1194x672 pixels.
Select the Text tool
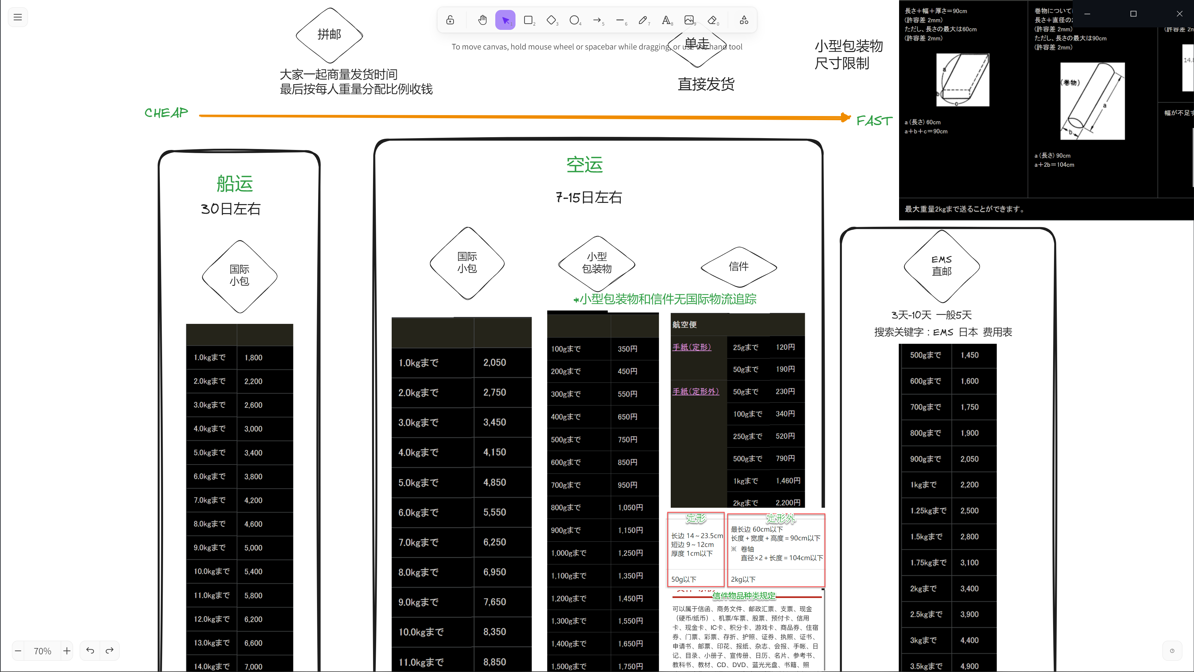tap(666, 20)
